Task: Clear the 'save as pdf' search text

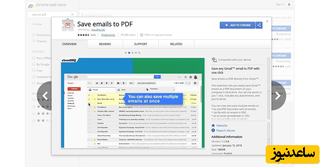Action: pos(72,15)
